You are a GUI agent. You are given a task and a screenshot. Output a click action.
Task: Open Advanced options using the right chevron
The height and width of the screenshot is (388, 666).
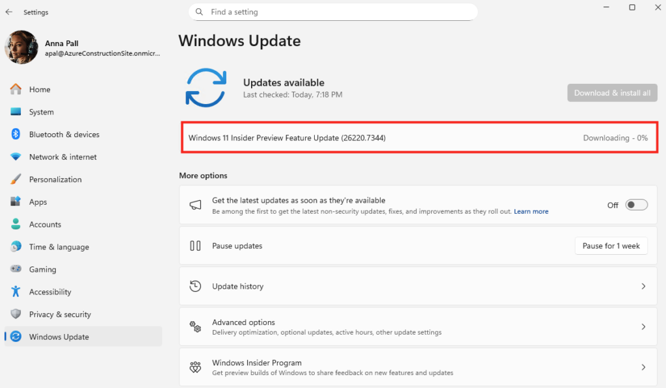[x=643, y=326]
